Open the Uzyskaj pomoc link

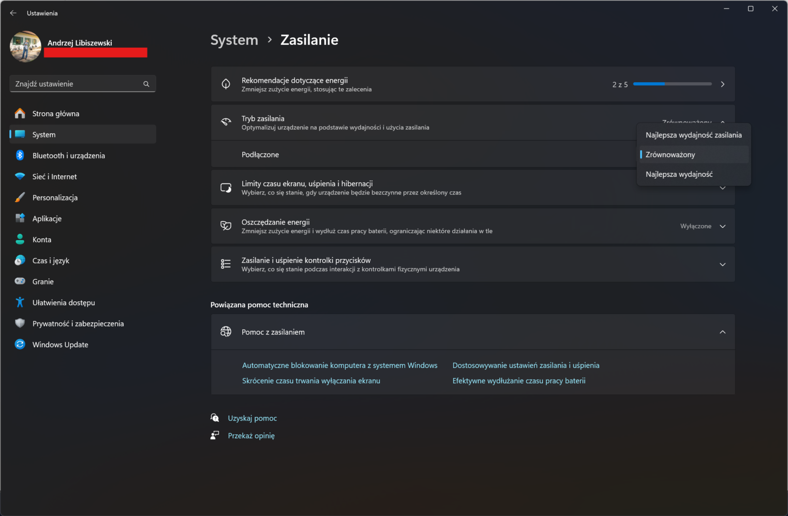[252, 418]
